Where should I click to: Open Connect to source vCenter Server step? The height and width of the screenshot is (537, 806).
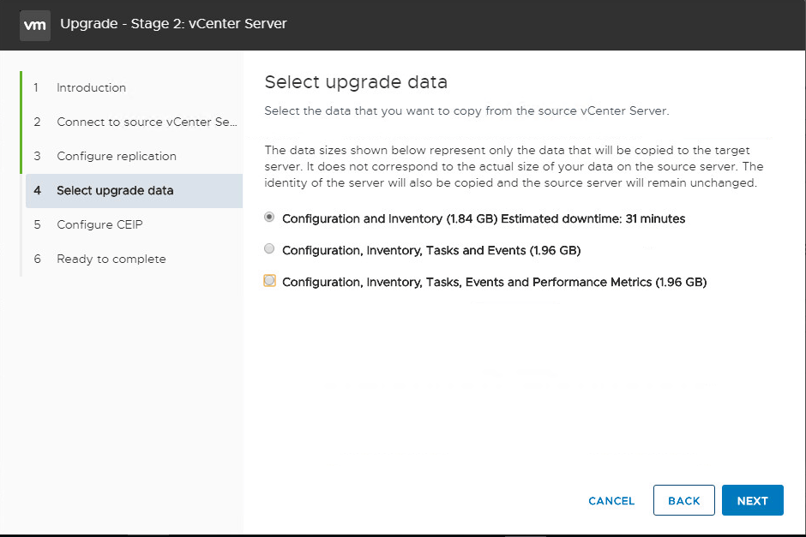(146, 122)
